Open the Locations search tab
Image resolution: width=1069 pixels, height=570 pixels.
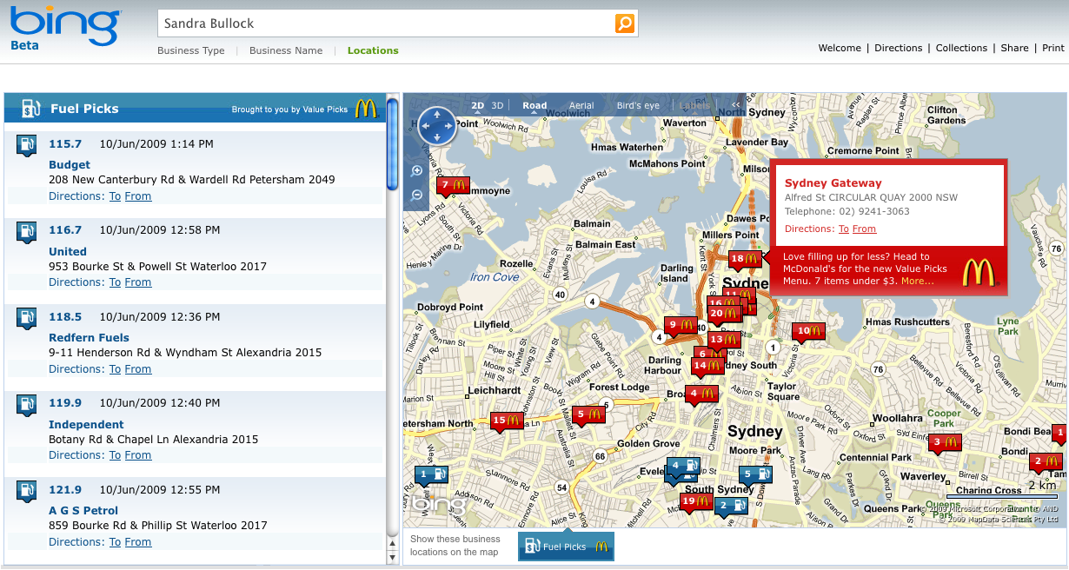[x=373, y=50]
